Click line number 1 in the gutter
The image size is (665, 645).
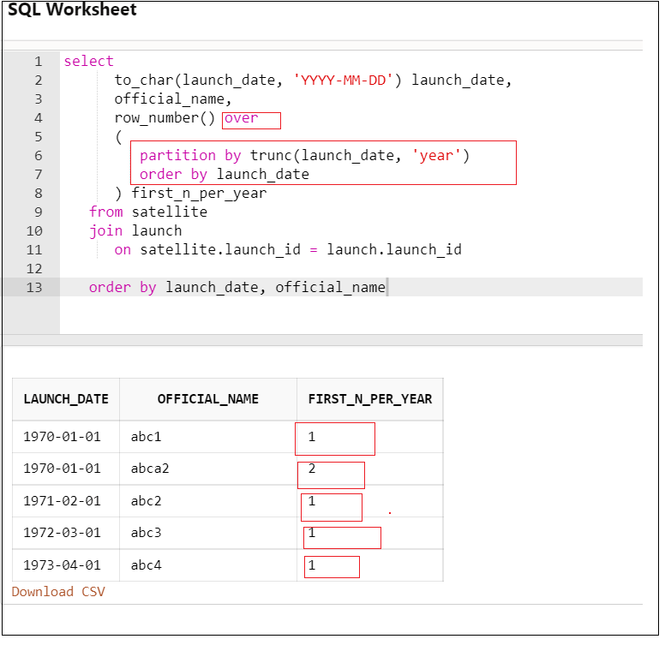(39, 62)
